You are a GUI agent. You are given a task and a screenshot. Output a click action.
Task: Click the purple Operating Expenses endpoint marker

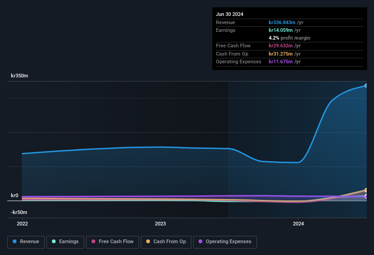(x=366, y=196)
